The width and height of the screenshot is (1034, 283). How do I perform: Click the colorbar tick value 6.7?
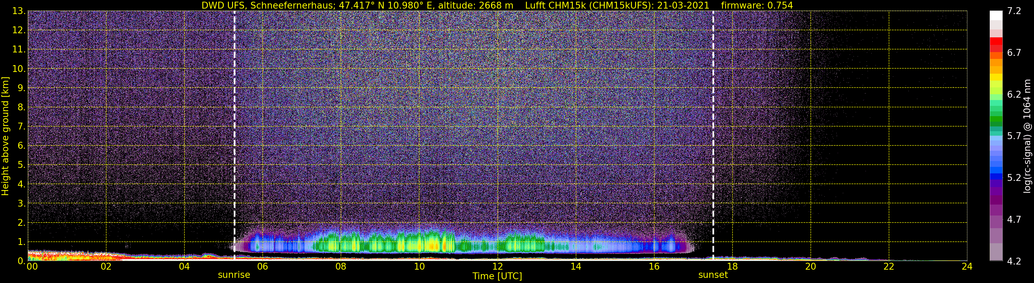[1014, 53]
